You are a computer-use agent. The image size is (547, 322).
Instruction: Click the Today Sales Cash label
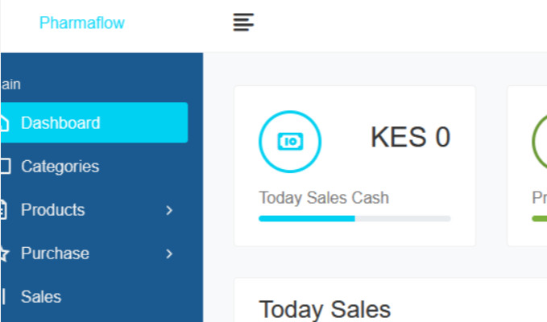pos(324,197)
